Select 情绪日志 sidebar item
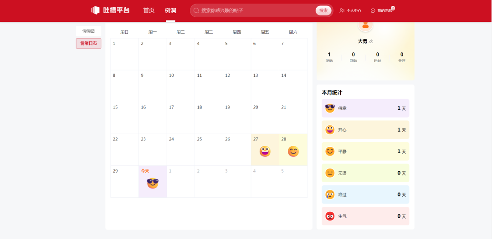 click(x=88, y=44)
